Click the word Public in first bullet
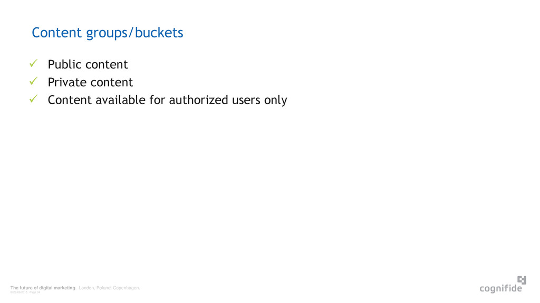Viewport: 540px width, 303px height. click(65, 64)
